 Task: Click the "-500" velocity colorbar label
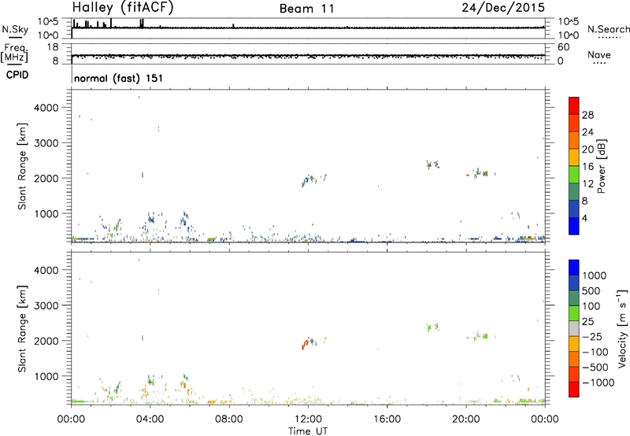click(x=595, y=368)
